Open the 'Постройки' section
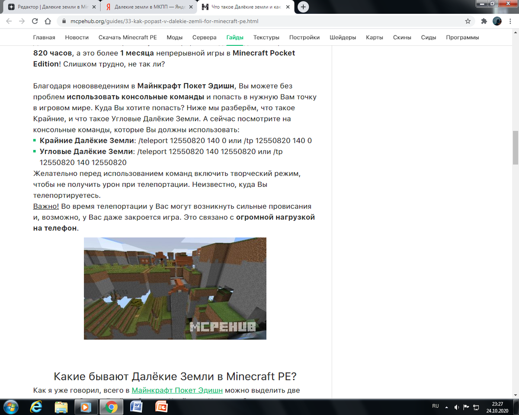The height and width of the screenshot is (415, 519). click(304, 38)
